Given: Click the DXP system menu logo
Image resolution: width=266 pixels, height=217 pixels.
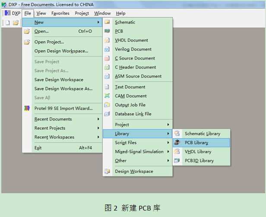Looking at the screenshot, I should 7,13.
